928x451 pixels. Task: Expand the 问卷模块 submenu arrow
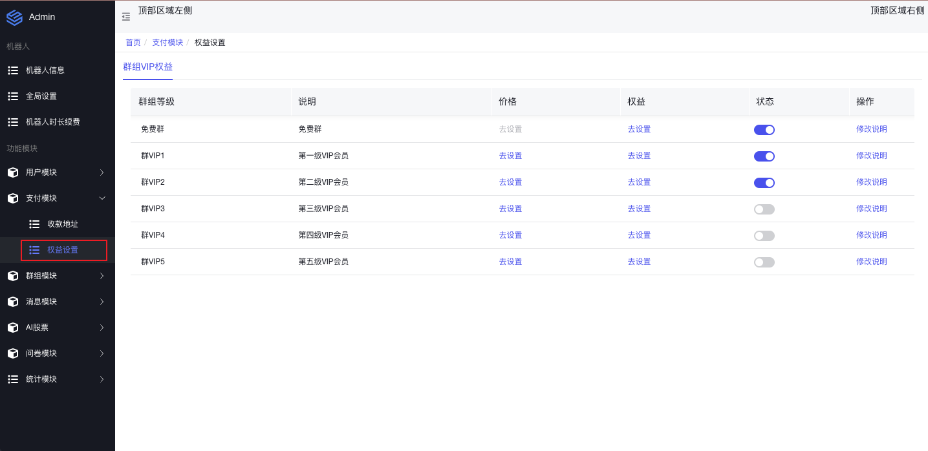(102, 353)
